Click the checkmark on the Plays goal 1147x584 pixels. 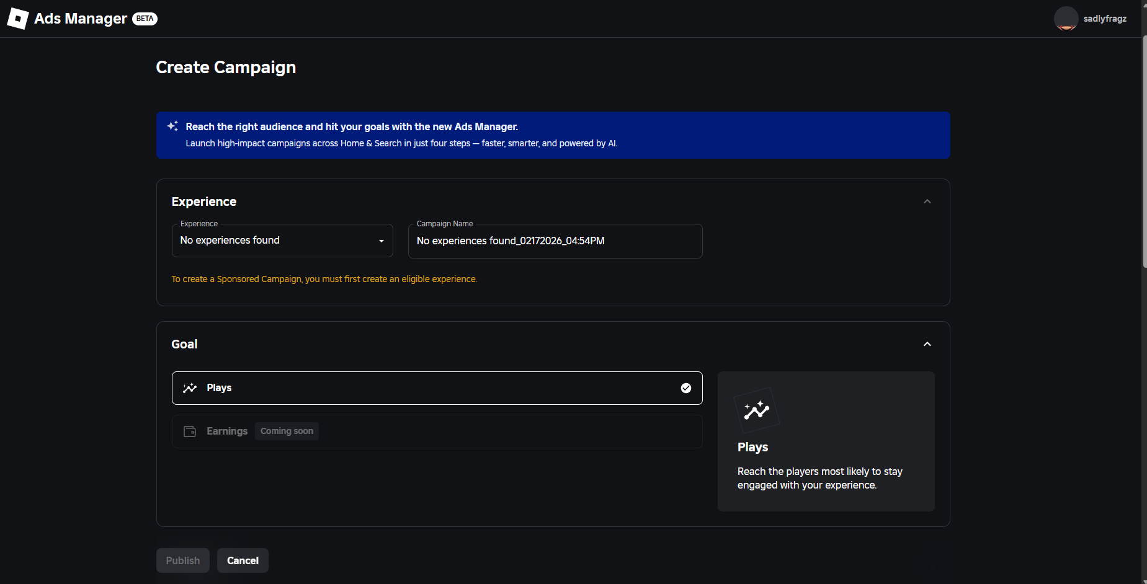pos(686,388)
